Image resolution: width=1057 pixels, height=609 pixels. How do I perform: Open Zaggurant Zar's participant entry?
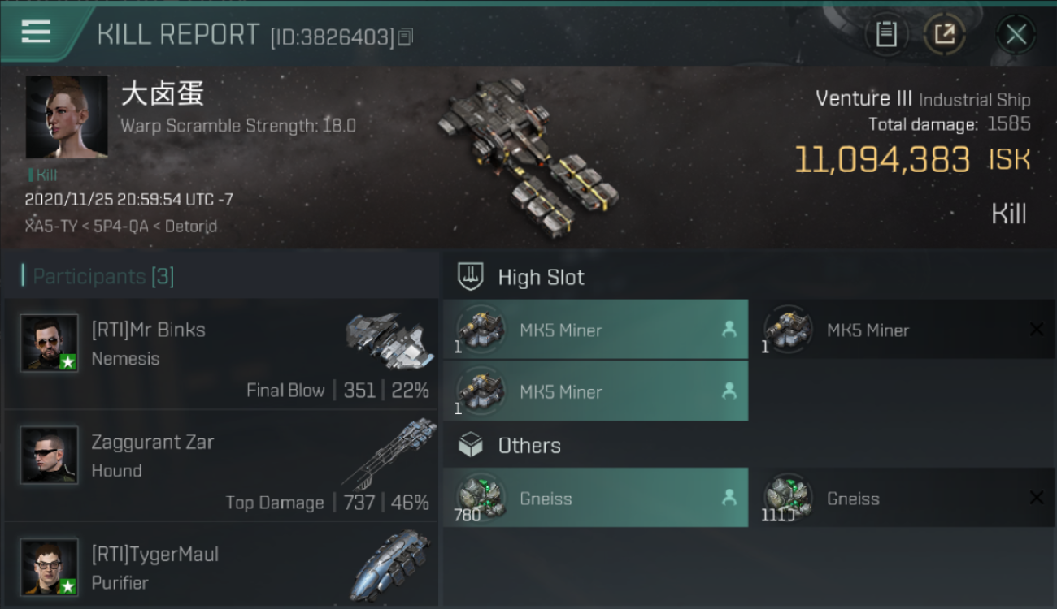(x=221, y=466)
